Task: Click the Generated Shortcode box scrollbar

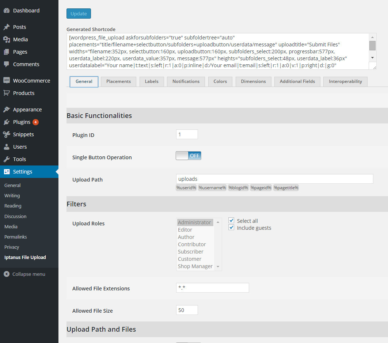Action: tap(373, 46)
